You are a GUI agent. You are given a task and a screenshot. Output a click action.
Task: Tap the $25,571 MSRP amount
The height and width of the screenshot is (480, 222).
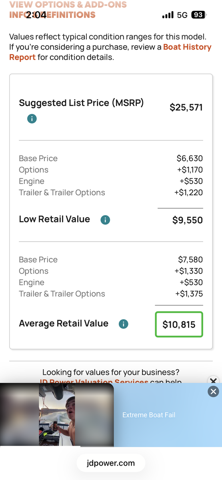pyautogui.click(x=186, y=107)
